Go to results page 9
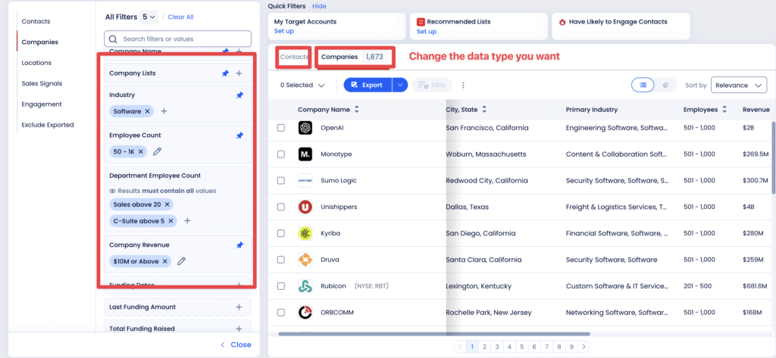The width and height of the screenshot is (776, 358). tap(571, 347)
